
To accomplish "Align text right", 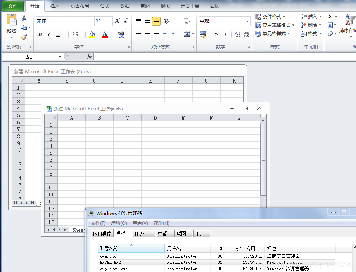I will point(156,34).
